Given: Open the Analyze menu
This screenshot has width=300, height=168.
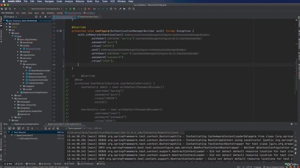Looking at the screenshot, I should (69, 1).
